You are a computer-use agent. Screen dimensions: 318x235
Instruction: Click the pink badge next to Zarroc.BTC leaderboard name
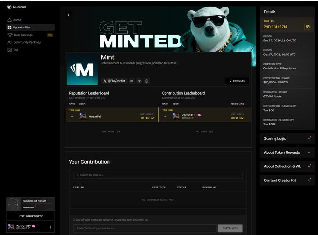pos(199,115)
